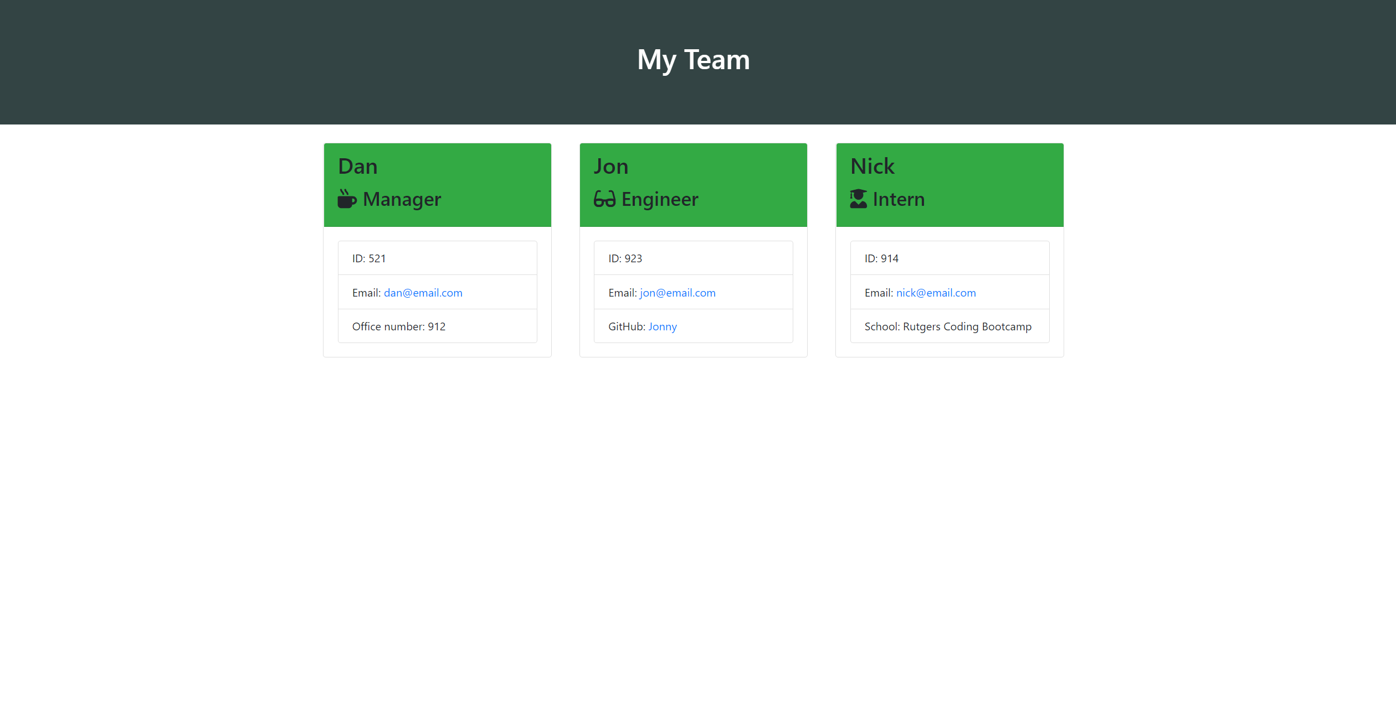Click the Engineer role title

[660, 200]
